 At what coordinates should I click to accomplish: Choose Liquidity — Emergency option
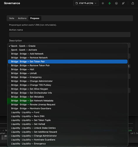pos(68,144)
